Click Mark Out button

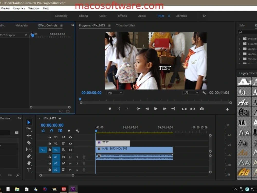point(127,109)
